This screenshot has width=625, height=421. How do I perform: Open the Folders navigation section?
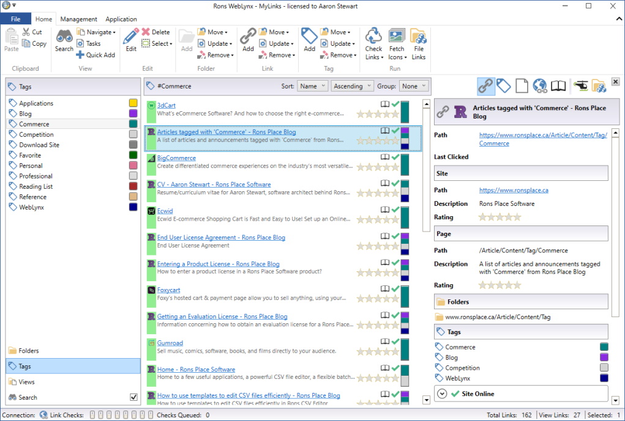[x=73, y=351]
